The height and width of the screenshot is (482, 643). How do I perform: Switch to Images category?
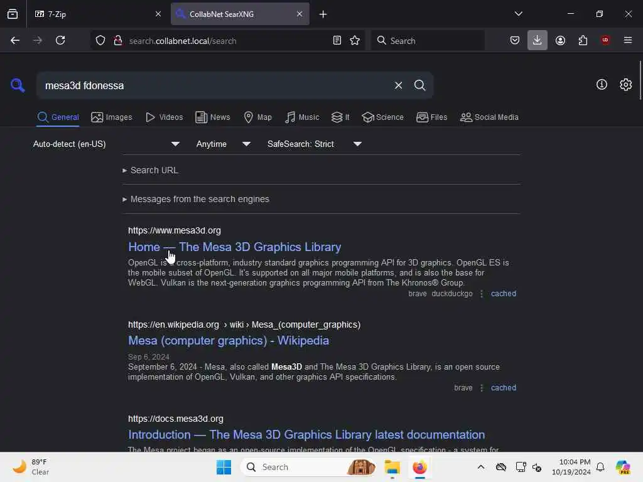pos(112,117)
